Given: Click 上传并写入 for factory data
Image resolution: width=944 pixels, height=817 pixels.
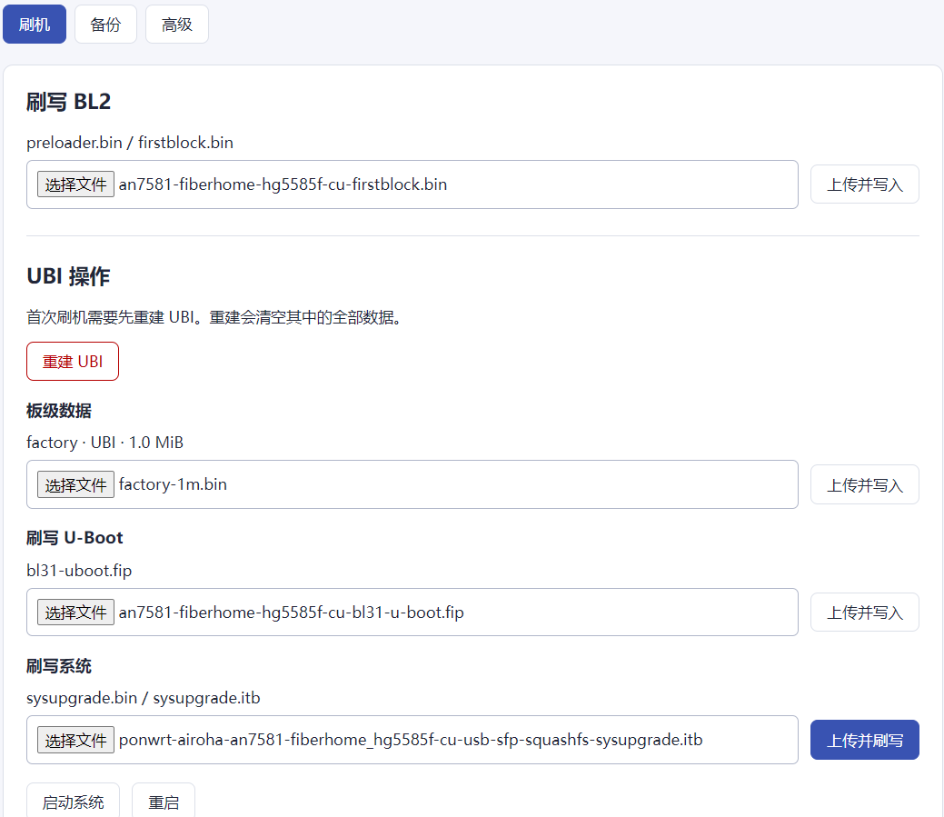Looking at the screenshot, I should (x=865, y=484).
